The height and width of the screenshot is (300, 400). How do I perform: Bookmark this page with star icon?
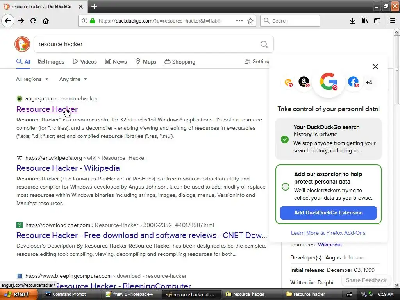pos(250,21)
